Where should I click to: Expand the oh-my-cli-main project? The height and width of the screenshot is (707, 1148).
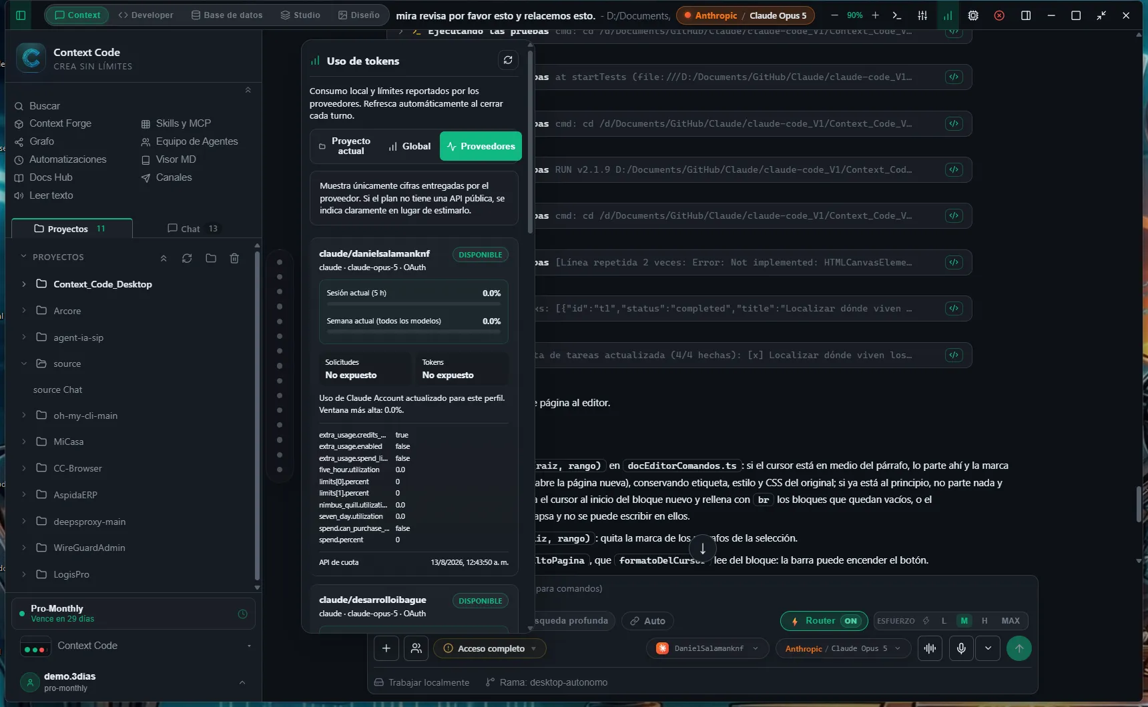point(24,415)
